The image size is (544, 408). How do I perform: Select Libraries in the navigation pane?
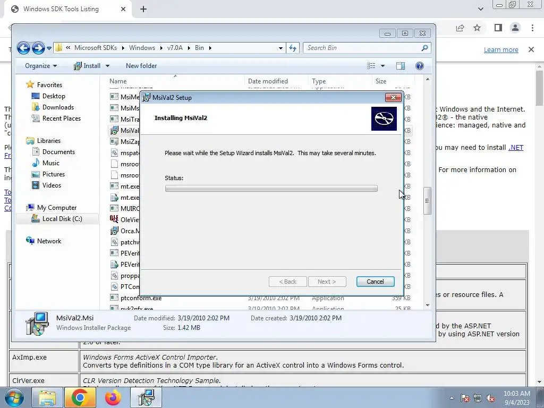tap(48, 140)
